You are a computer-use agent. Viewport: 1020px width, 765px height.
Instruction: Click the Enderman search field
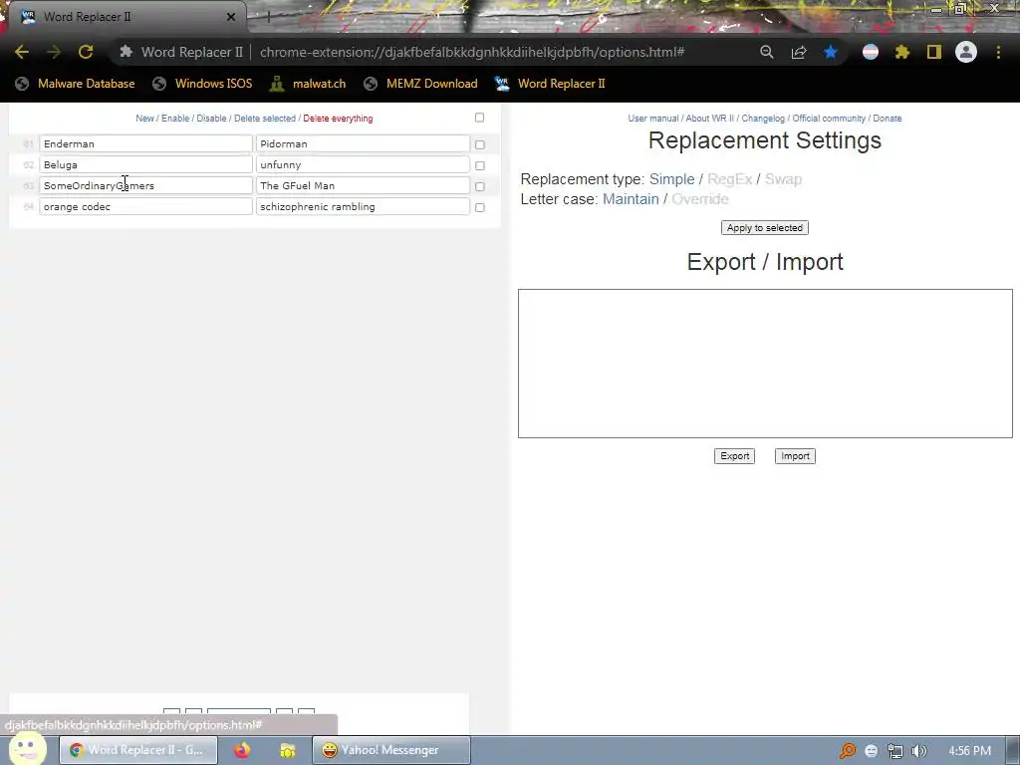click(x=145, y=143)
